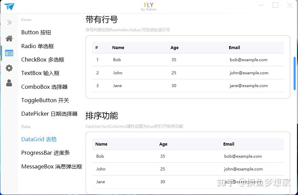Click the user profile icon in sidebar
The height and width of the screenshot is (195, 298).
click(9, 82)
